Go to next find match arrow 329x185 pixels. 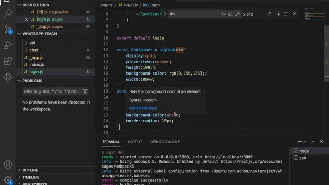point(278,14)
